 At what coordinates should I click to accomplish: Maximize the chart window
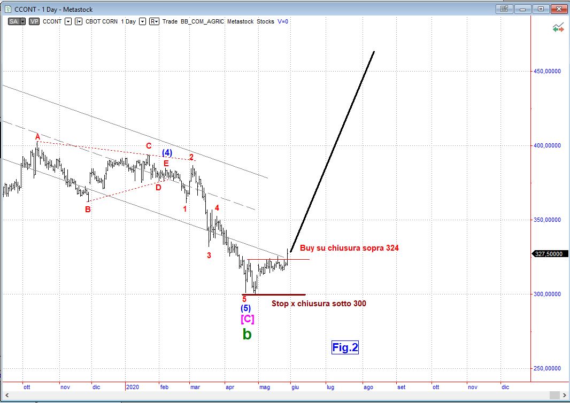[x=541, y=9]
